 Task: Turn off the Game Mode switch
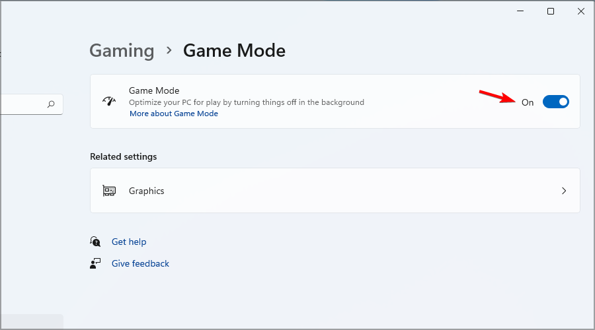pyautogui.click(x=555, y=102)
